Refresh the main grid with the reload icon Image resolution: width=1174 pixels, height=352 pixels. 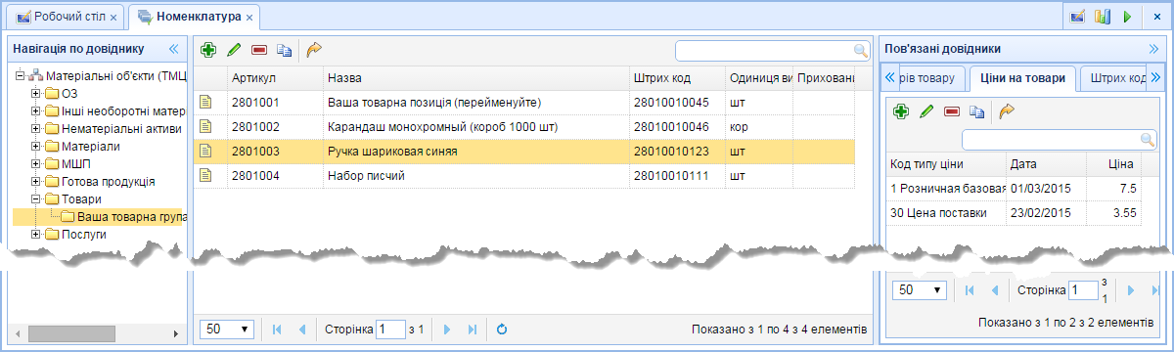(502, 330)
